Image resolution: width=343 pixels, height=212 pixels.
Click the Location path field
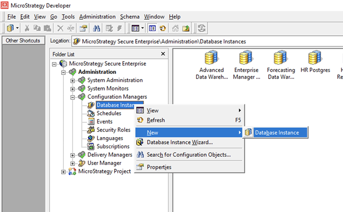click(206, 42)
